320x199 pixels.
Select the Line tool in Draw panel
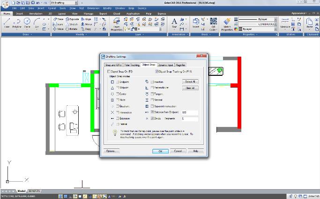tap(7, 23)
